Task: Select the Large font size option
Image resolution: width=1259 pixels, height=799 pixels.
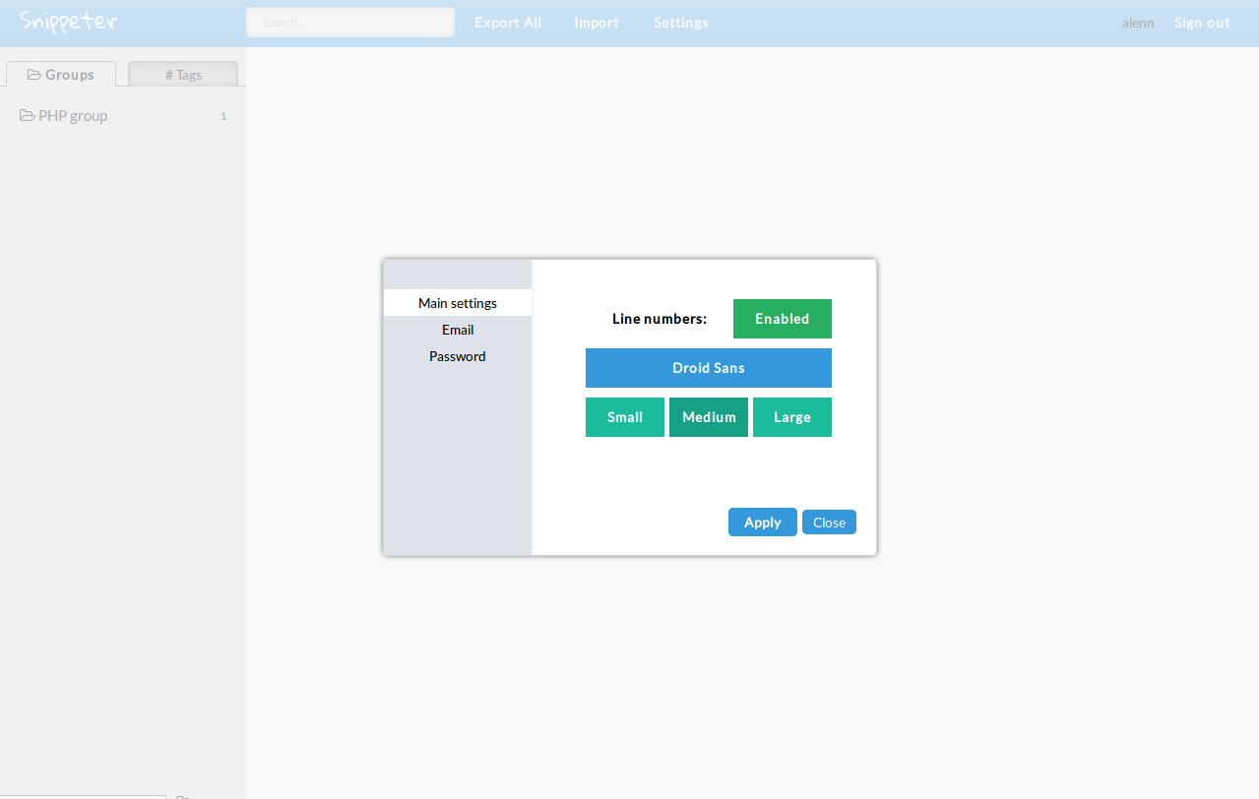Action: click(x=791, y=417)
